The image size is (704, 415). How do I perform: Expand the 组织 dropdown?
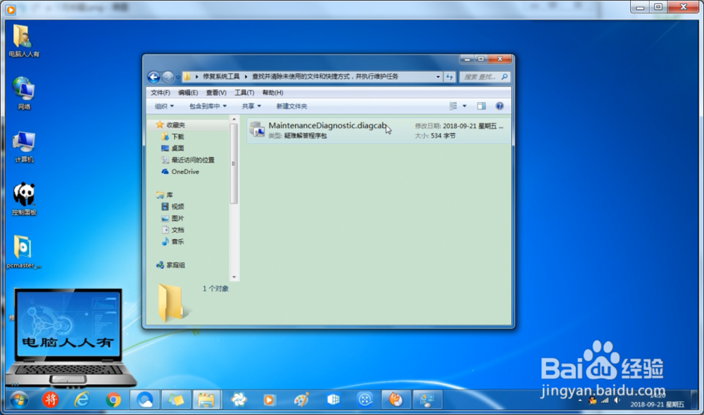[x=164, y=106]
